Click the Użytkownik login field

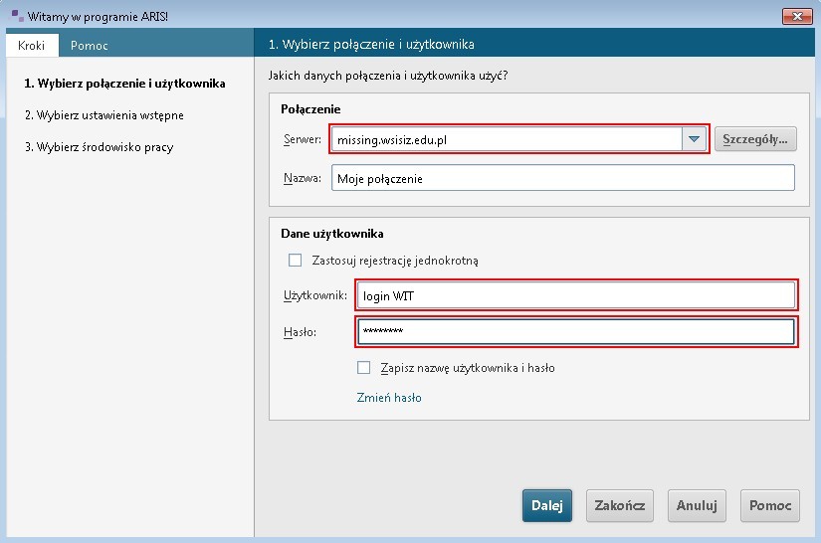(576, 295)
